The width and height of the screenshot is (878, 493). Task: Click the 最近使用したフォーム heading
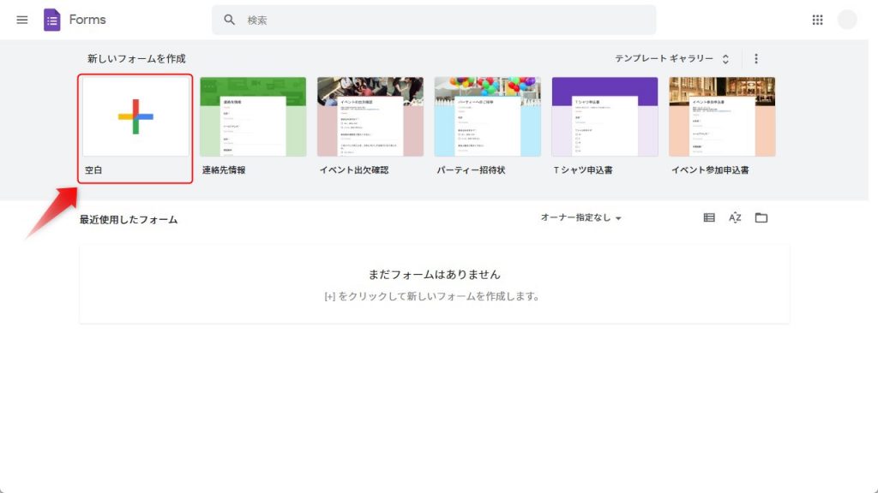click(129, 220)
